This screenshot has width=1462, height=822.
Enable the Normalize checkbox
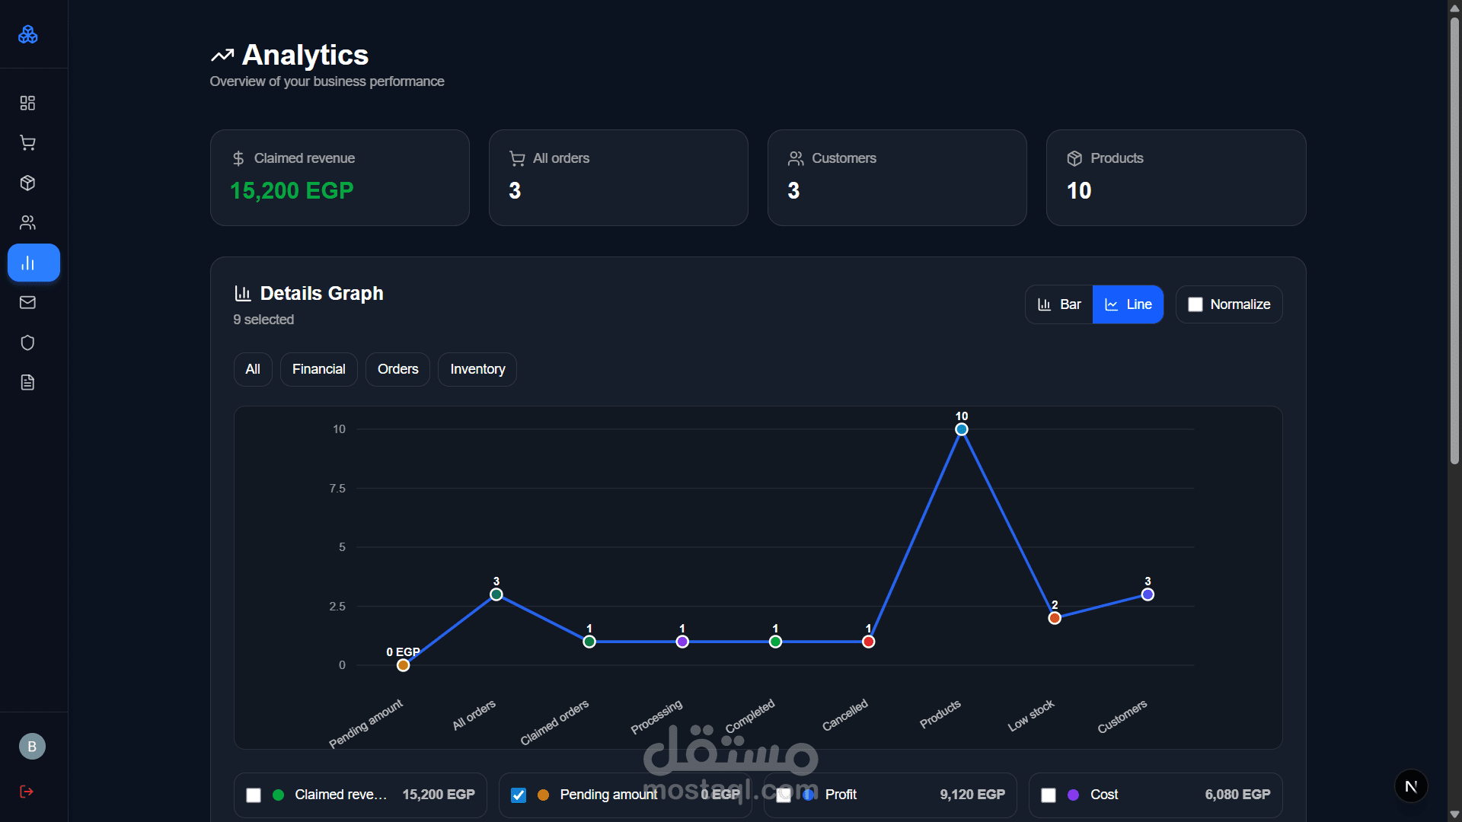[x=1195, y=304]
